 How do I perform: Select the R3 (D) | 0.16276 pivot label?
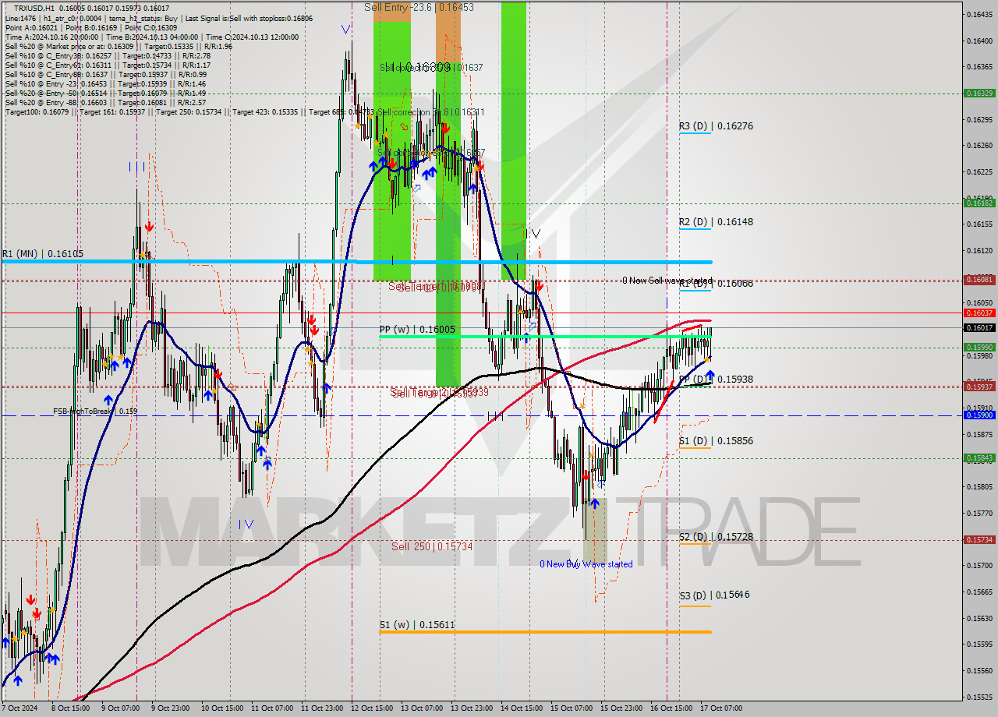[x=716, y=126]
